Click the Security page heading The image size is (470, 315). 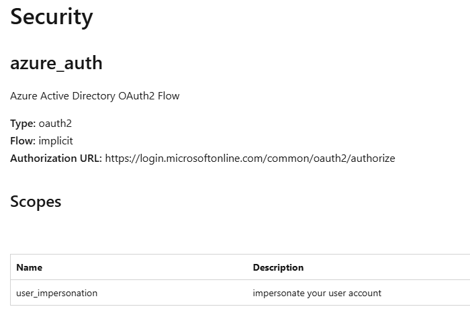[52, 16]
